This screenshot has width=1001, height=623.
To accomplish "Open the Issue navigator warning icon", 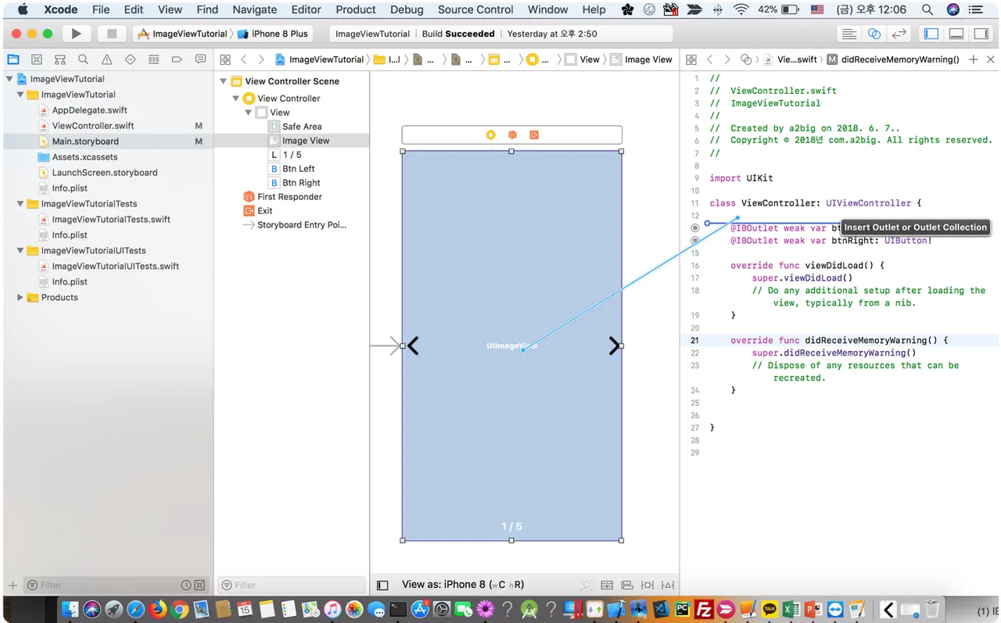I will pyautogui.click(x=107, y=59).
